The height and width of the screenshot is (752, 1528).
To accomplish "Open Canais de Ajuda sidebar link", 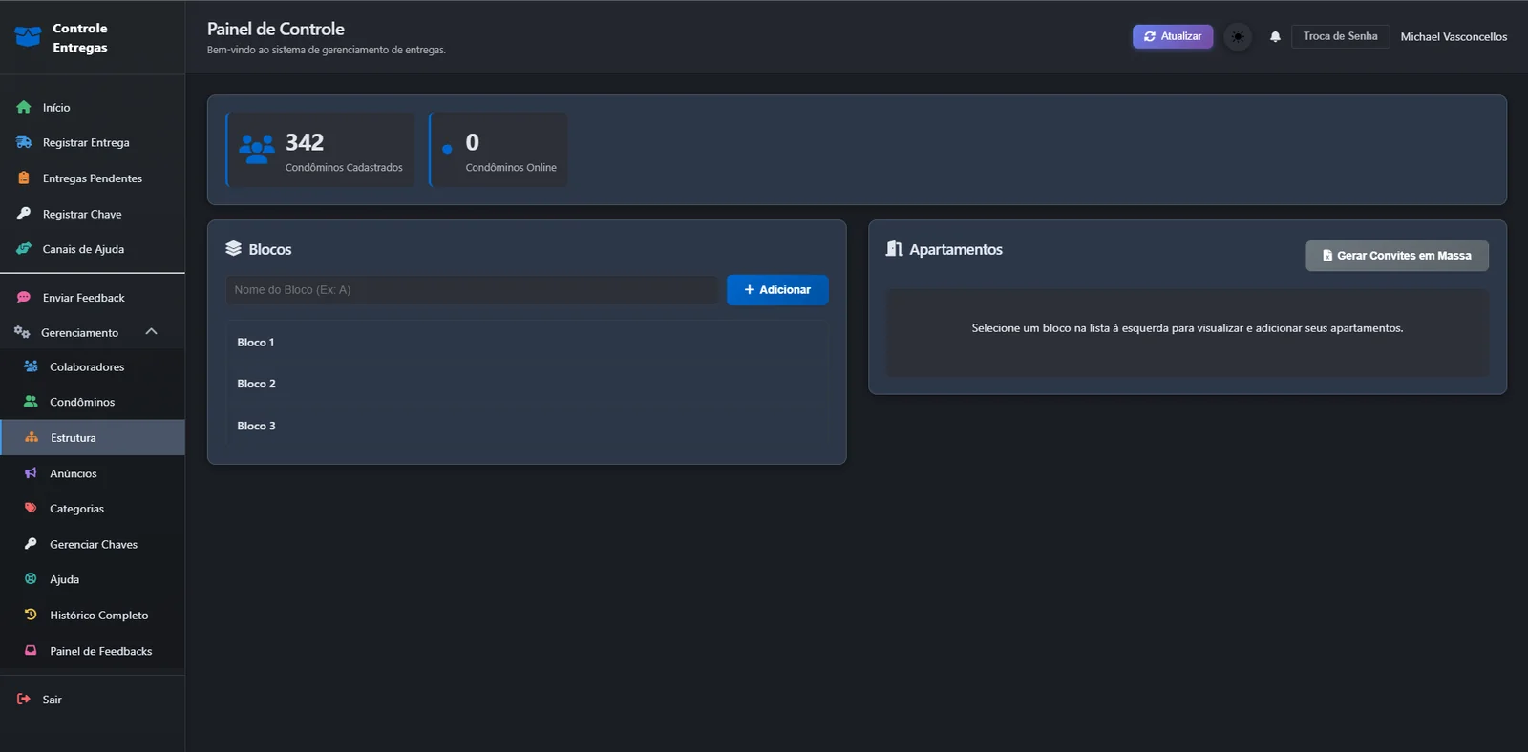I will click(93, 250).
